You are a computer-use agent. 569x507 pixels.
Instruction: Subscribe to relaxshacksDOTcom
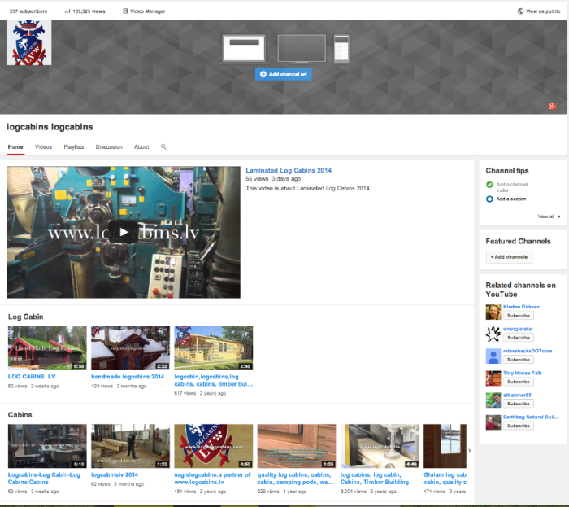[519, 360]
